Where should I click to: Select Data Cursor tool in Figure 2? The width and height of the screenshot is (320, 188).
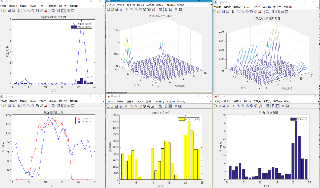tap(149, 9)
